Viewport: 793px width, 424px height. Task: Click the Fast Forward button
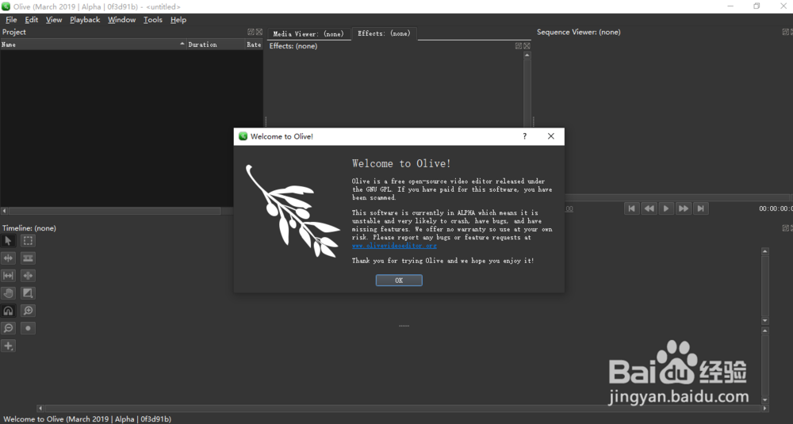[x=684, y=208]
